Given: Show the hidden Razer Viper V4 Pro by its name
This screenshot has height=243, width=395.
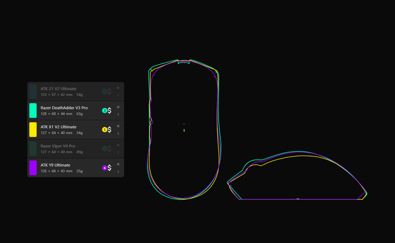Looking at the screenshot, I should [x=57, y=146].
